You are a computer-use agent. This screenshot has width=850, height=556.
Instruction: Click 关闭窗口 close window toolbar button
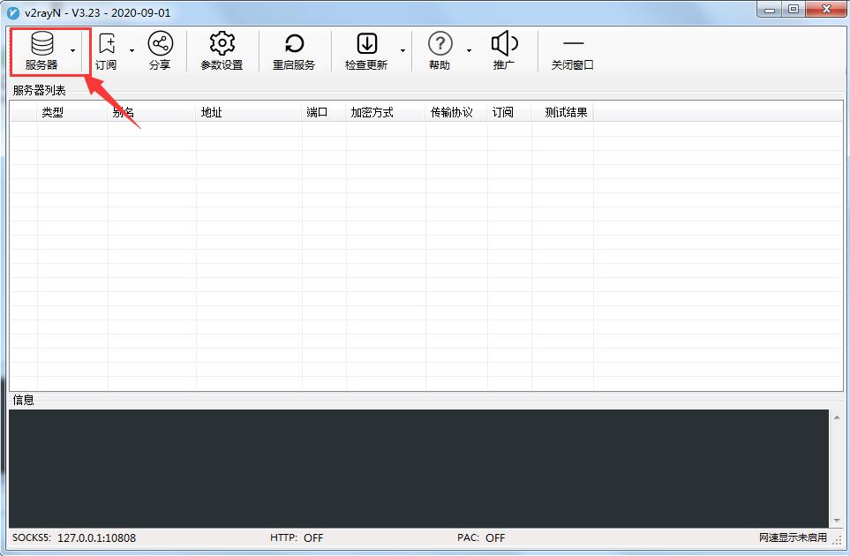click(573, 51)
